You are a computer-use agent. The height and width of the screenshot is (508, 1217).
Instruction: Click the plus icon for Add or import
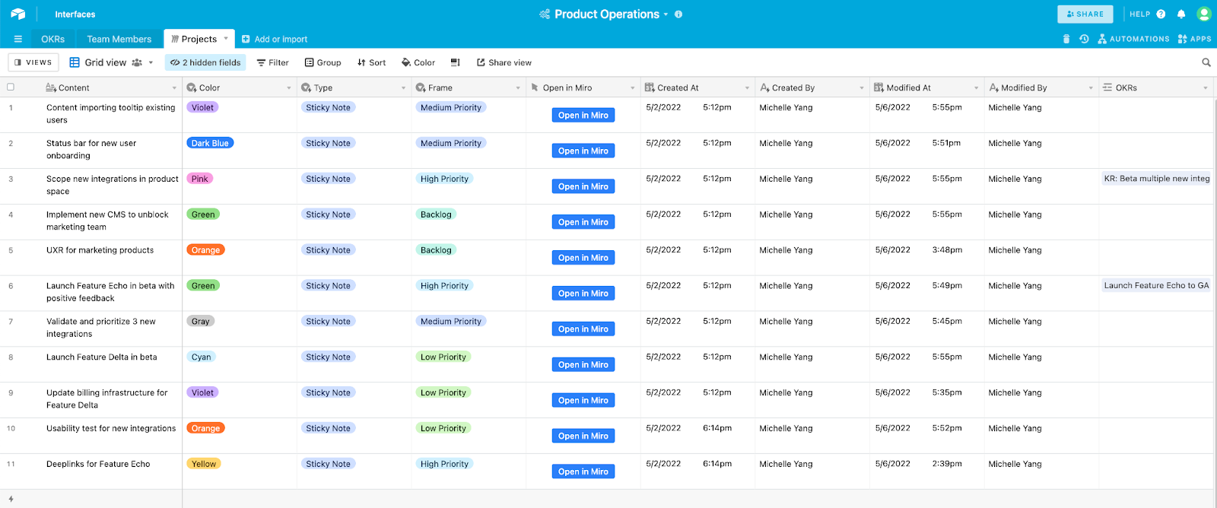click(246, 39)
